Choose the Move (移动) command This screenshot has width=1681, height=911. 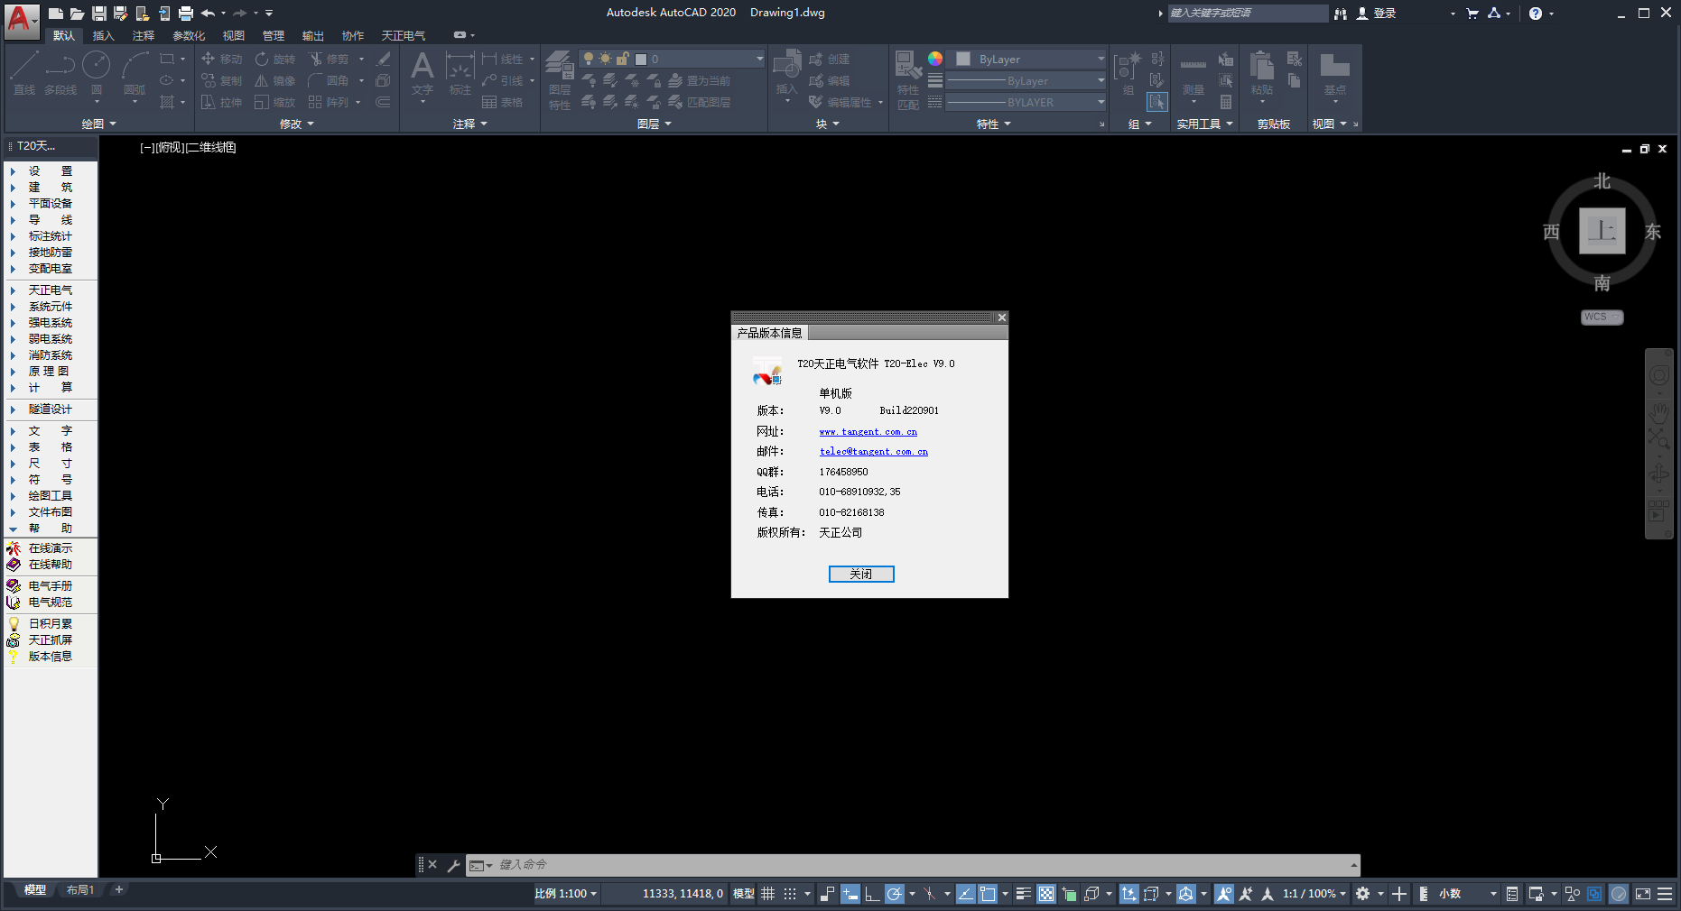coord(221,59)
